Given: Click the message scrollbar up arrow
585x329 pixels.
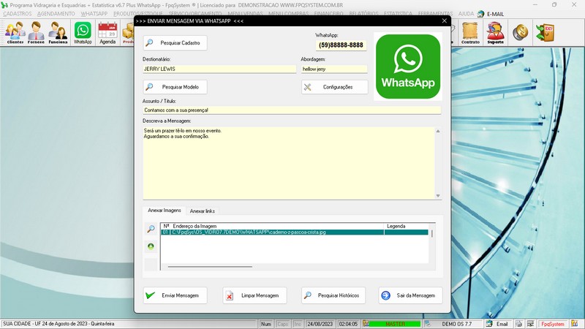Looking at the screenshot, I should pos(438,131).
